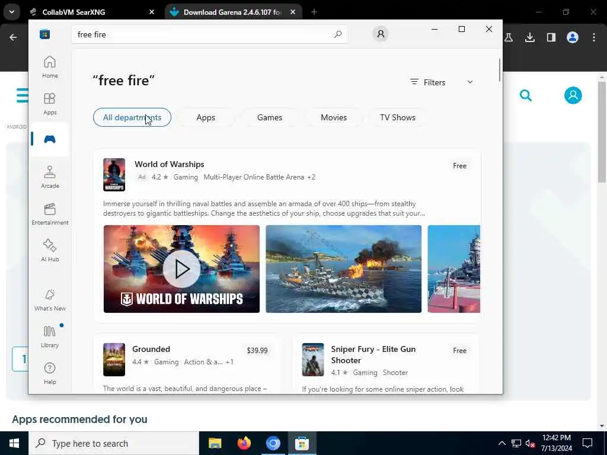Click the Free price on World of Warships
The height and width of the screenshot is (455, 607).
click(x=459, y=166)
